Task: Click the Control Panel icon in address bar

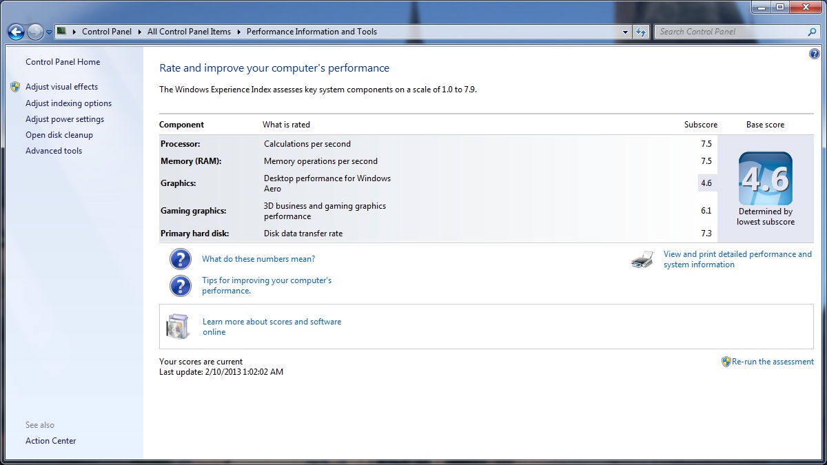Action: coord(61,31)
